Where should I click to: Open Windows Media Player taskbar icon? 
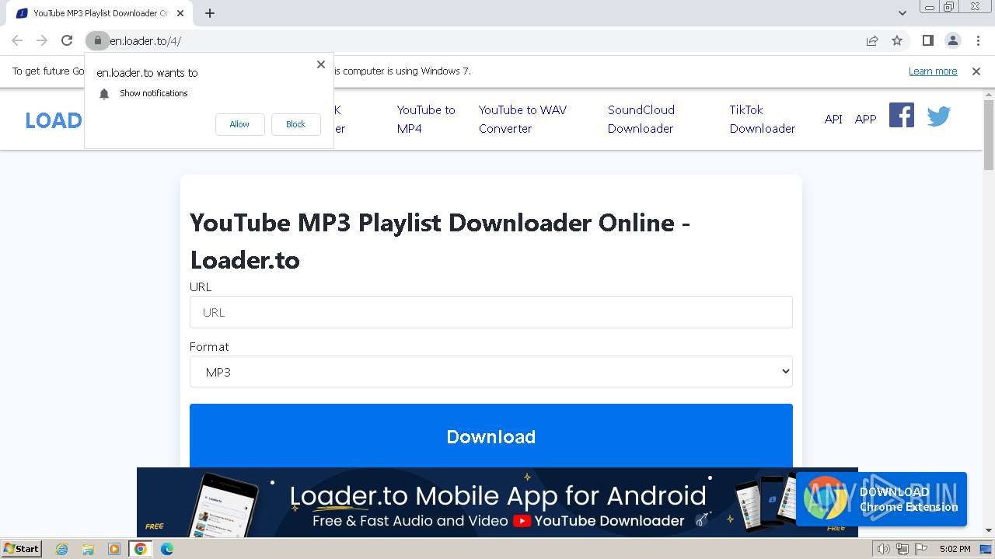[114, 549]
